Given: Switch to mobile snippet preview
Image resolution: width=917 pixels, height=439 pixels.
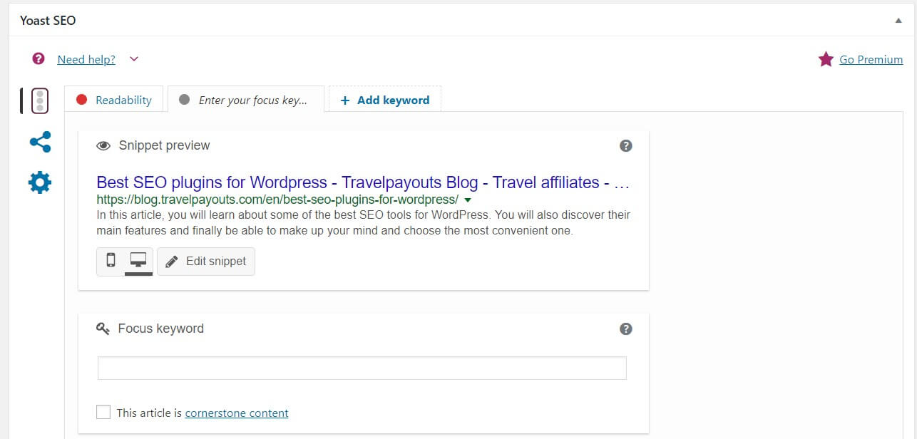Looking at the screenshot, I should (x=111, y=261).
